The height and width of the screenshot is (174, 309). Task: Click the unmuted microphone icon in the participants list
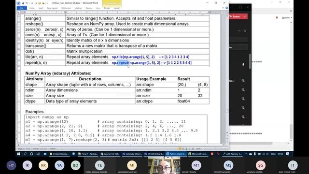tap(243, 64)
